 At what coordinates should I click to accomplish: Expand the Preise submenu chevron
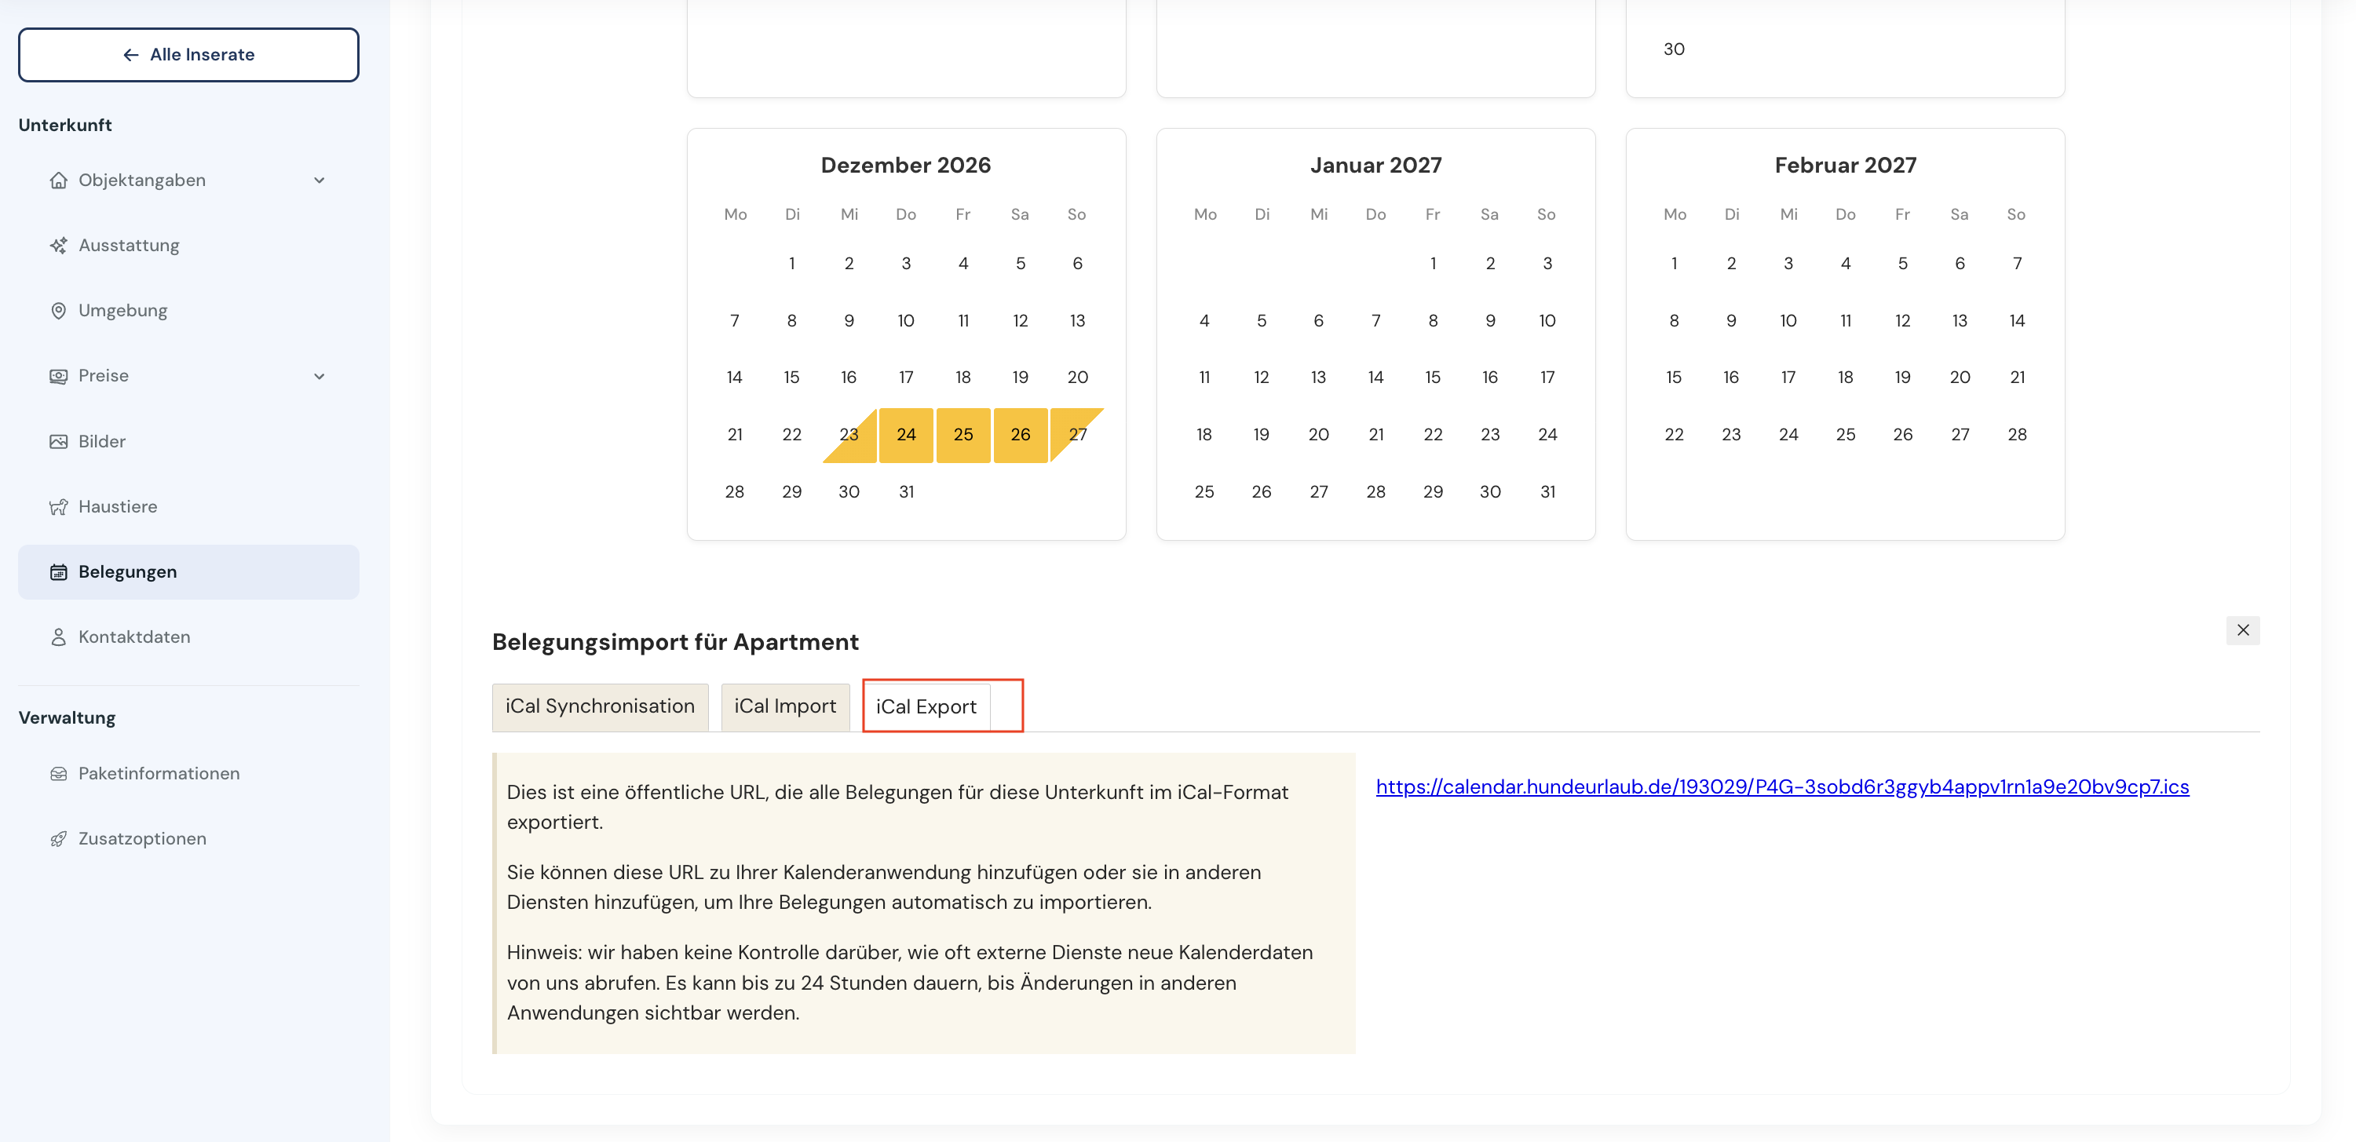pyautogui.click(x=320, y=376)
